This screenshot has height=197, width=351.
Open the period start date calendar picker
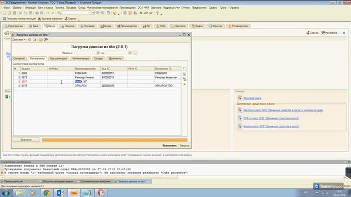[98, 53]
